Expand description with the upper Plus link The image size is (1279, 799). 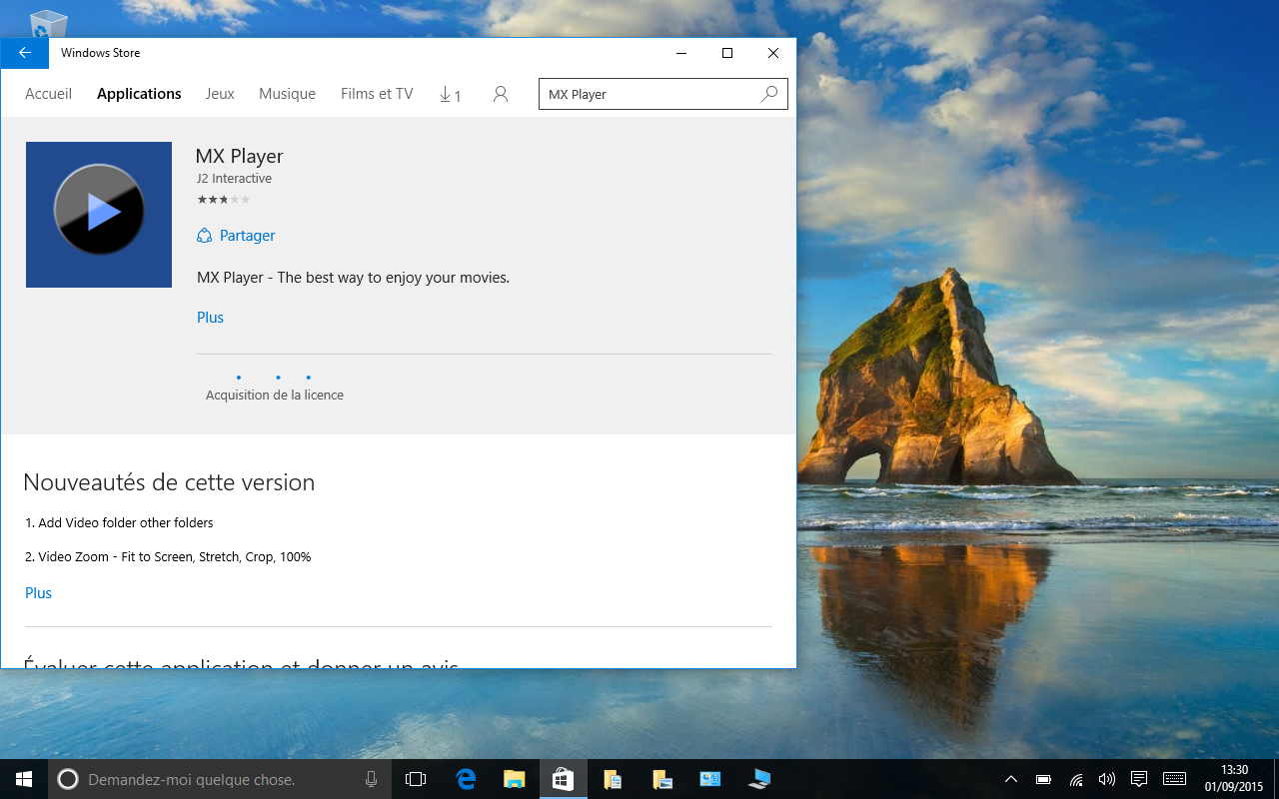pos(210,318)
